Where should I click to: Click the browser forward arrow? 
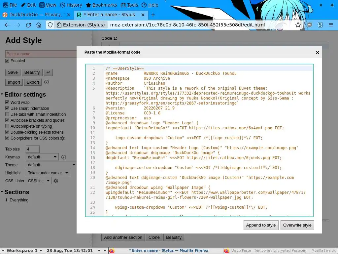point(18,25)
